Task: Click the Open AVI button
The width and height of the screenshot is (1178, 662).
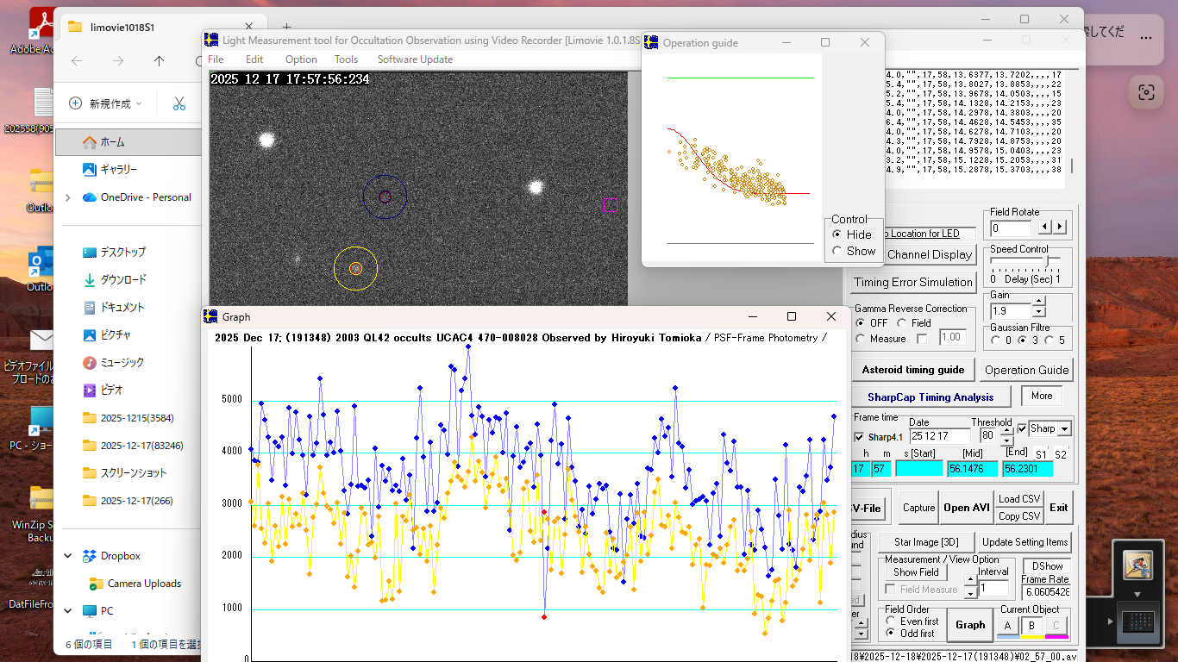Action: (966, 508)
